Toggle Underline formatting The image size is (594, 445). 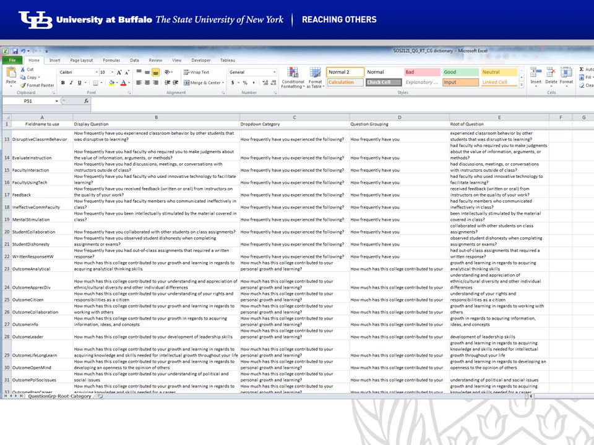[79, 82]
